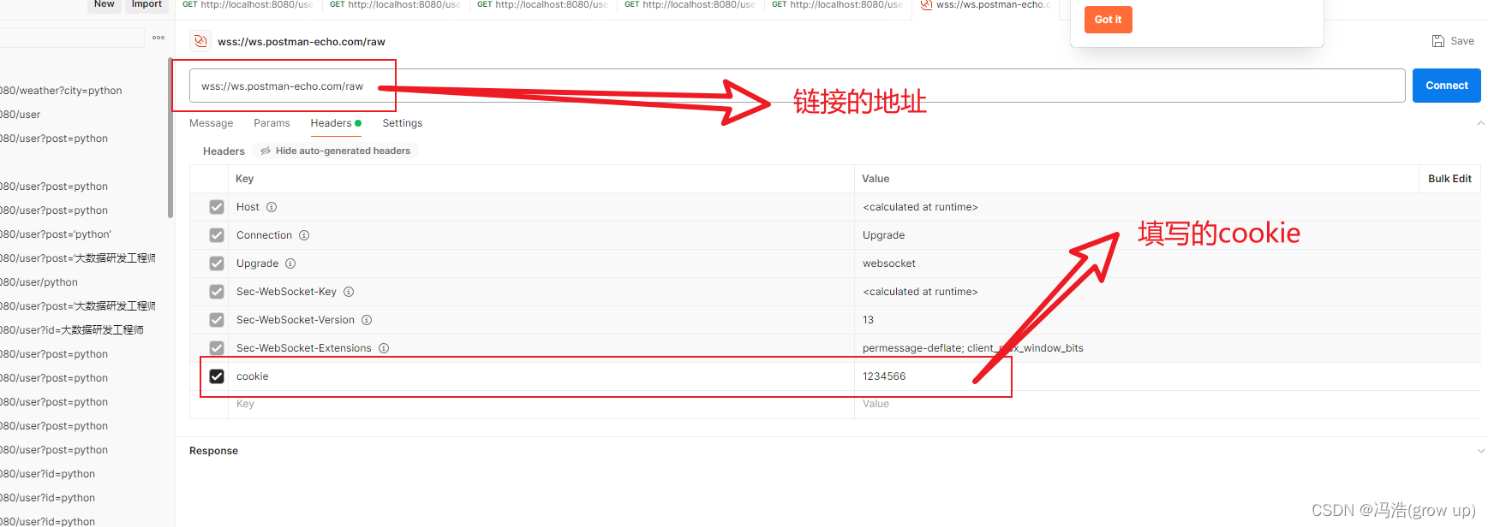Toggle the Sec-WebSocket-Version header checkbox
Screen dimensions: 1488x527
(217, 320)
